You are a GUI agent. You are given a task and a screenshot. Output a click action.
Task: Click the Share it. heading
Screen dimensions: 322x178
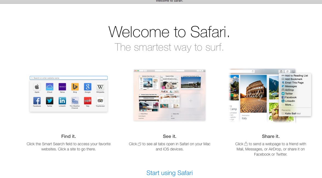coord(271,136)
